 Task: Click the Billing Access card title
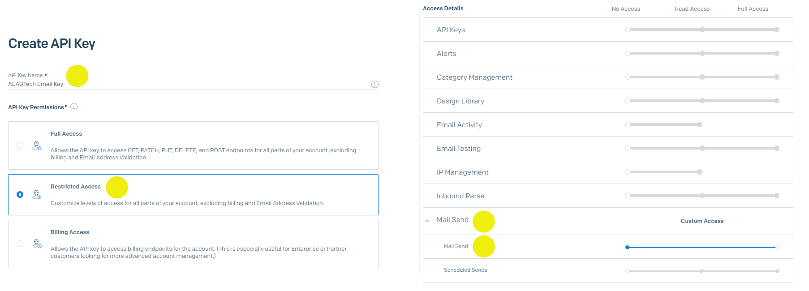coord(70,232)
